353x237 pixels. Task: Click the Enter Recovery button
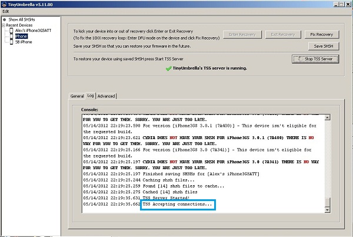click(x=242, y=35)
